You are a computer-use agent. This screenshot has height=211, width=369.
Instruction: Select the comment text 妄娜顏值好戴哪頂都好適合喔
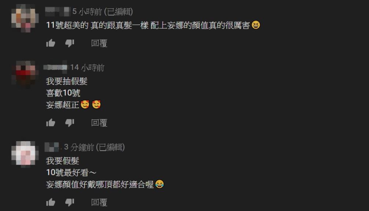(100, 184)
